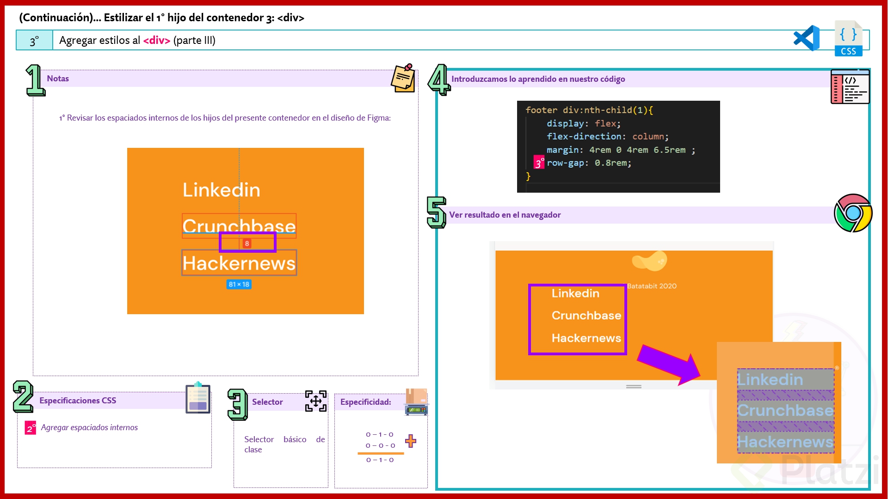The height and width of the screenshot is (499, 888).
Task: Click Hackernews in the zoomed inspector preview
Action: click(785, 442)
